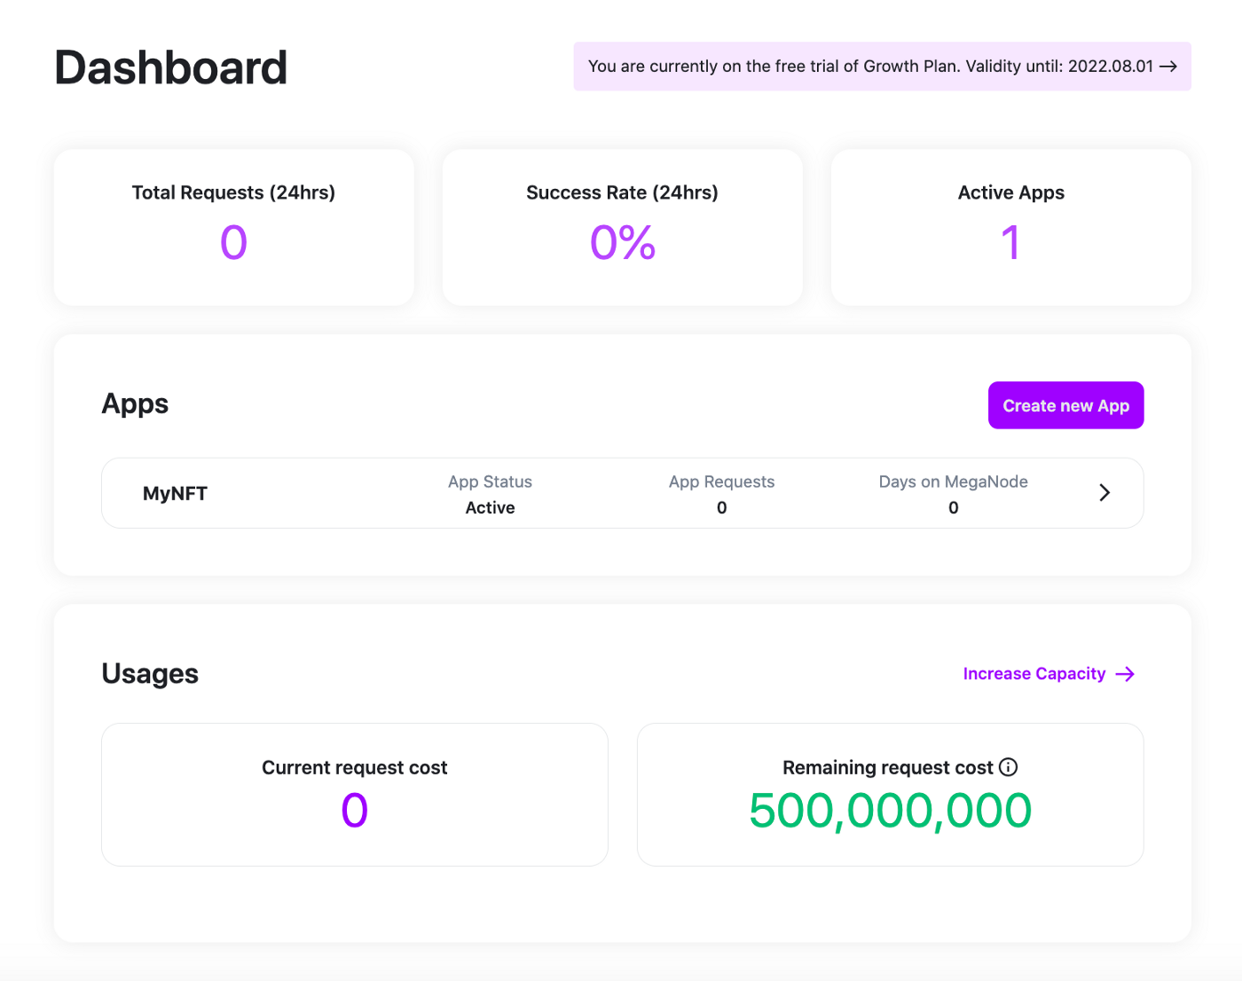
Task: Click the Current request cost label
Action: (x=354, y=767)
